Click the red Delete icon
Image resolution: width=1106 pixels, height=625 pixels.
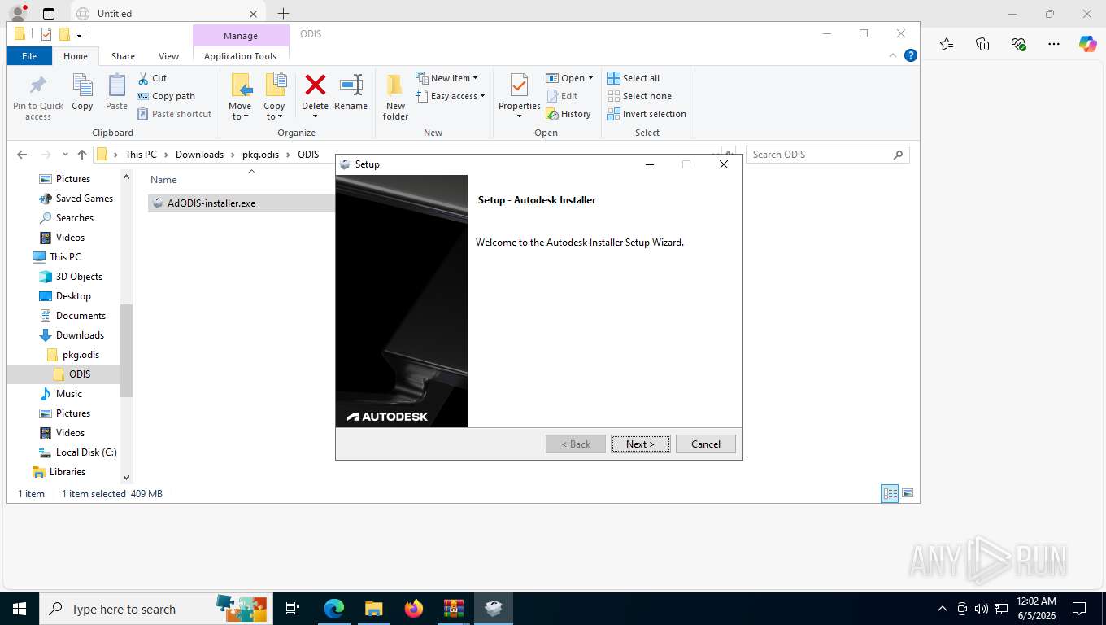point(315,85)
